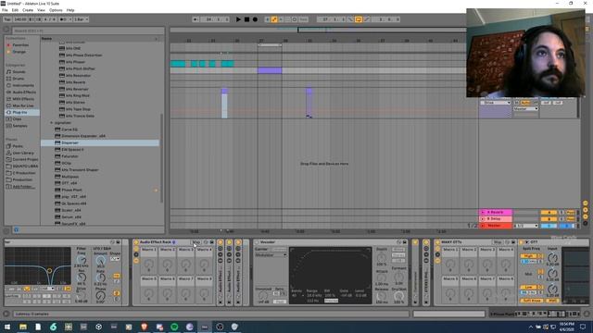This screenshot has width=593, height=333.
Task: Open the View menu
Action: point(41,10)
